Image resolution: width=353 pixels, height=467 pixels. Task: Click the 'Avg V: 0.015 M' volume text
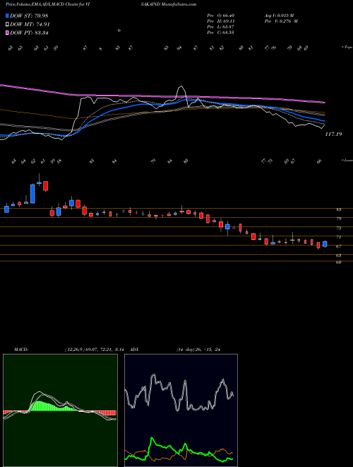279,16
